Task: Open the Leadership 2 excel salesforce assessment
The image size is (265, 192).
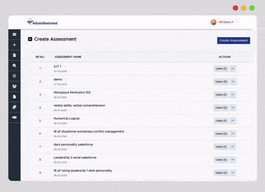Action: [x=75, y=157]
